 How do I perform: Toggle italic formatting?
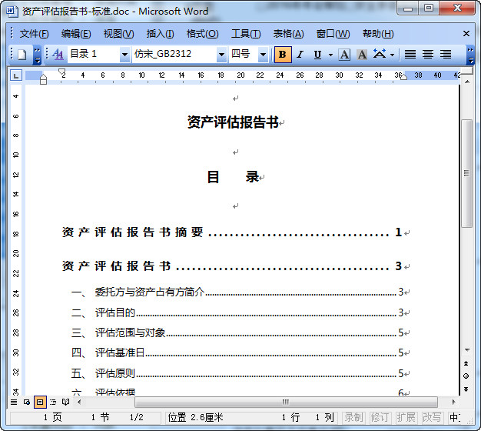click(x=300, y=55)
